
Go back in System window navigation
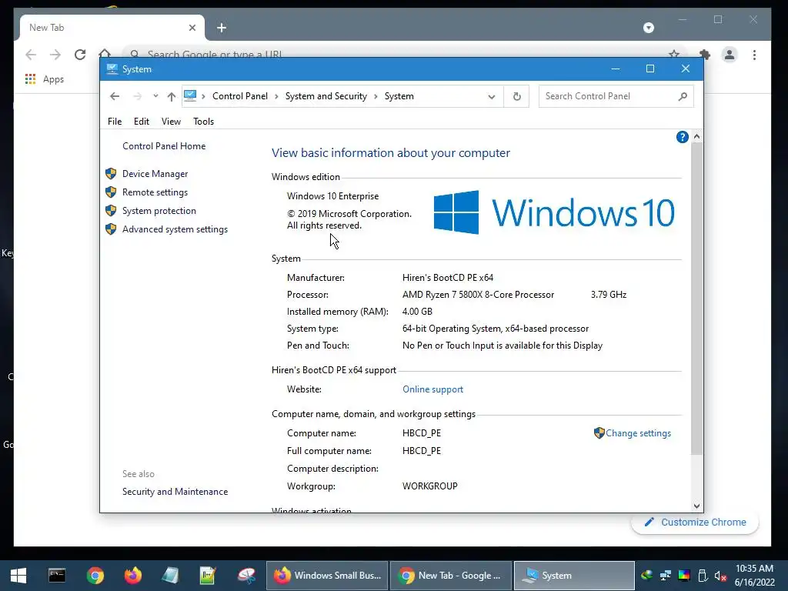pyautogui.click(x=115, y=96)
